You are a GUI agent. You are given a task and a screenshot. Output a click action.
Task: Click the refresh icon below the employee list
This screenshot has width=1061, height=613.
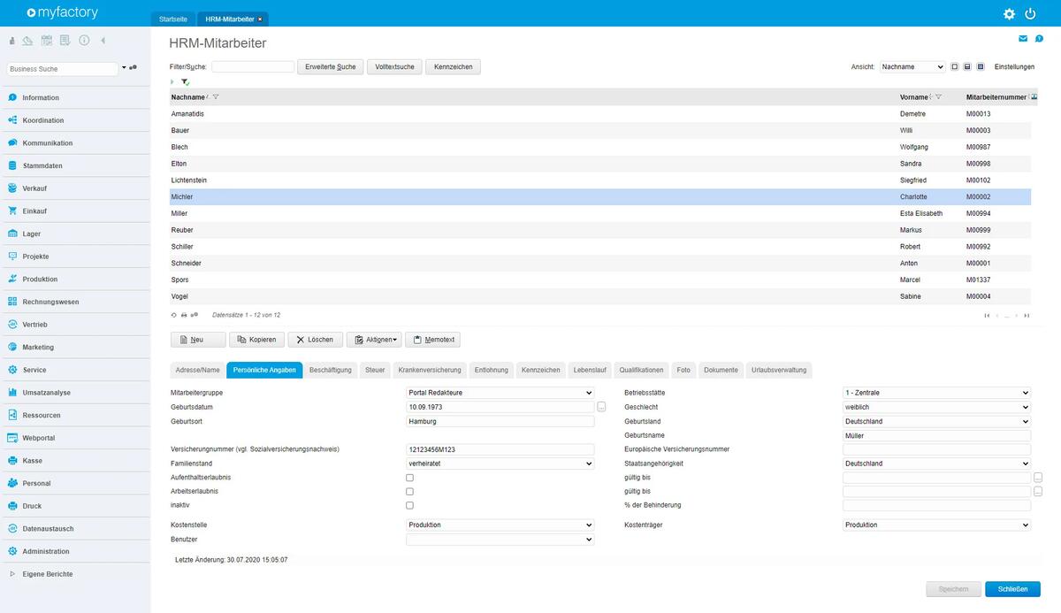173,315
